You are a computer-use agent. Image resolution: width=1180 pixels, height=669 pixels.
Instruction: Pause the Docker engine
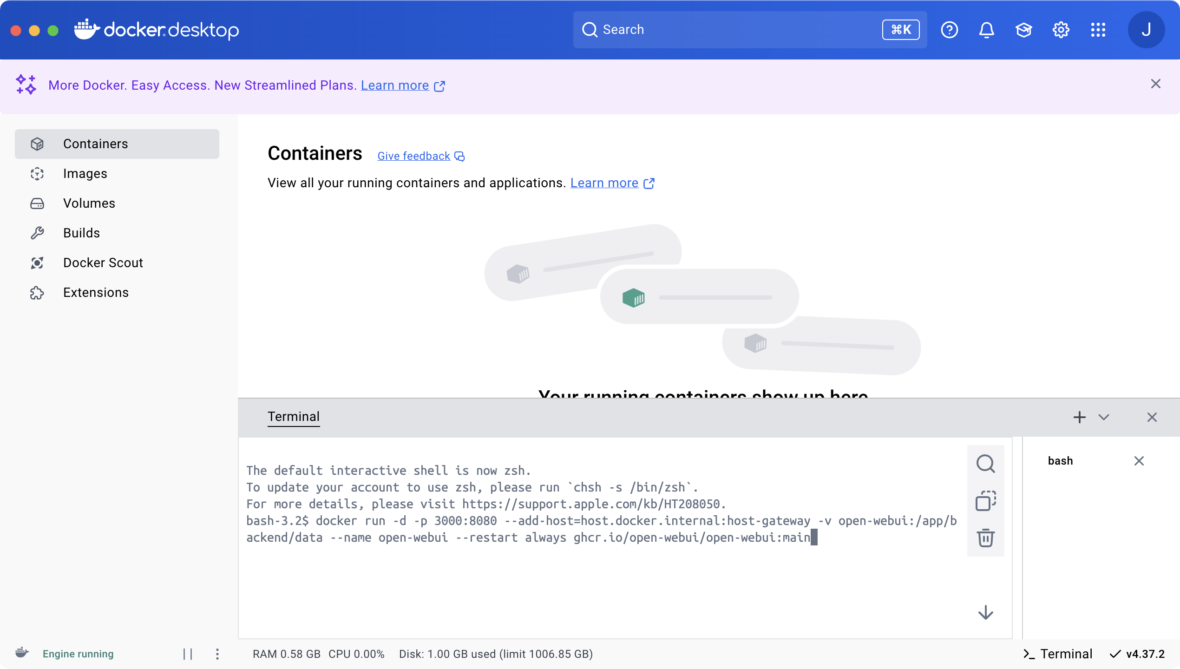(188, 654)
